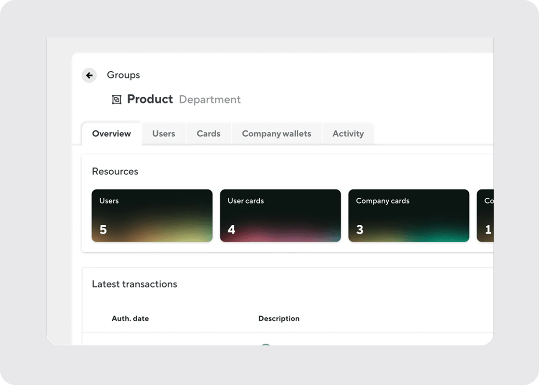The height and width of the screenshot is (385, 539).
Task: Click the merchant logo in the transactions list
Action: coord(266,346)
